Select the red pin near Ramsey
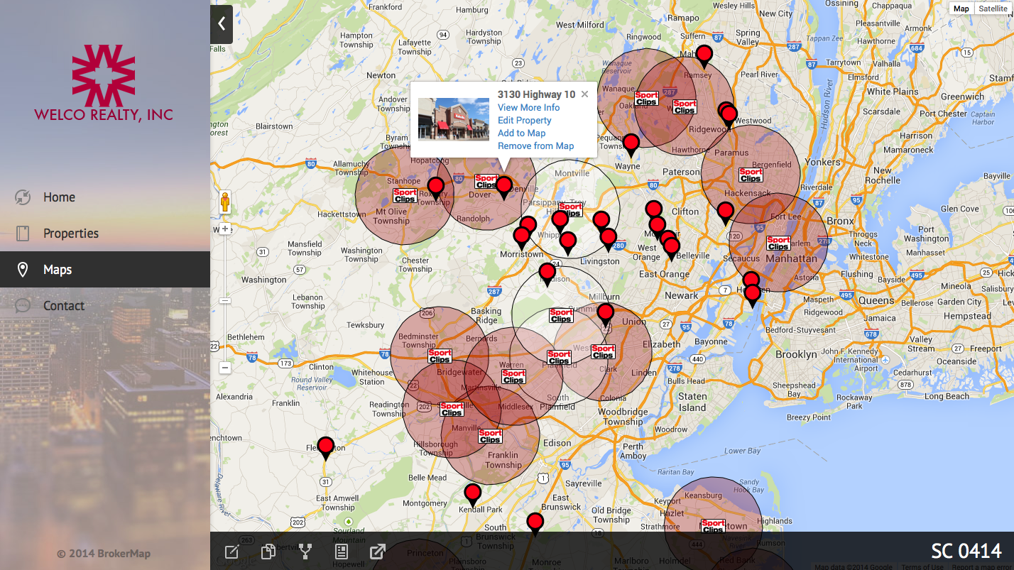This screenshot has height=570, width=1014. point(704,55)
